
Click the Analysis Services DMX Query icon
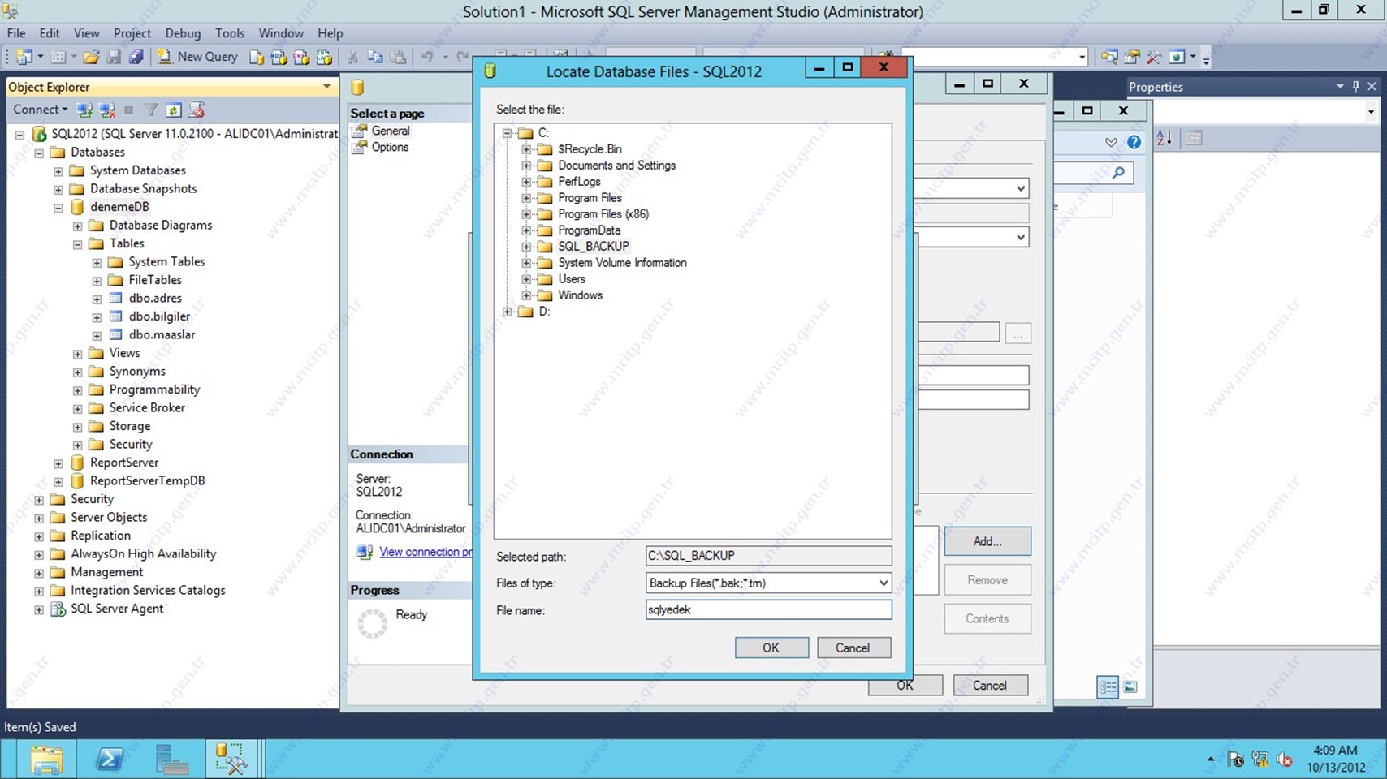[x=301, y=57]
